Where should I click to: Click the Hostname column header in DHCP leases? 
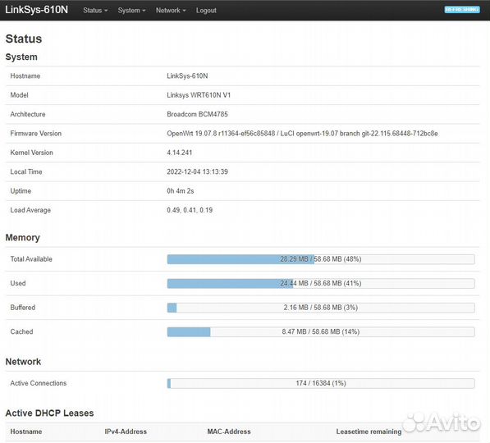click(26, 432)
